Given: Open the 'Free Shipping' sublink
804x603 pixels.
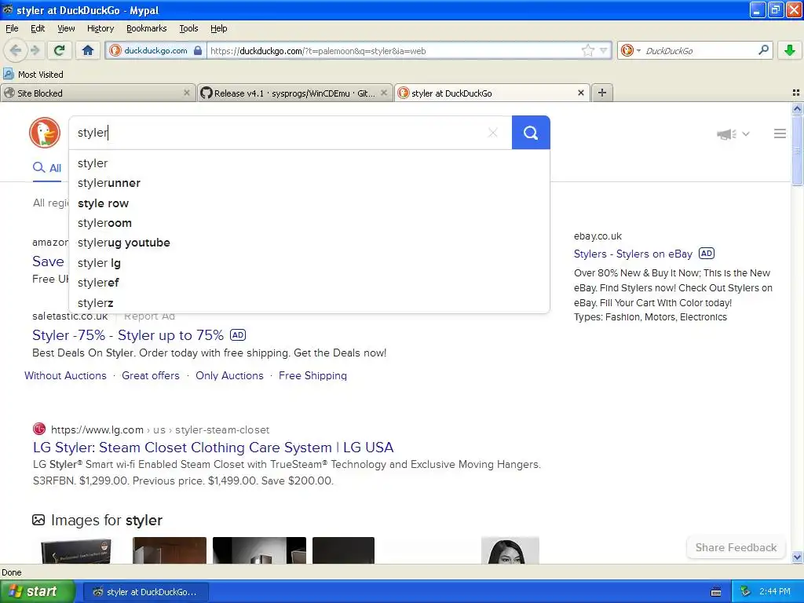Looking at the screenshot, I should click(x=312, y=375).
